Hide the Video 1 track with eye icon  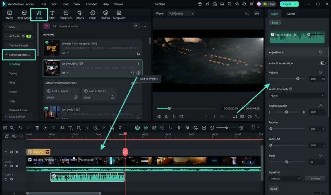[17, 166]
